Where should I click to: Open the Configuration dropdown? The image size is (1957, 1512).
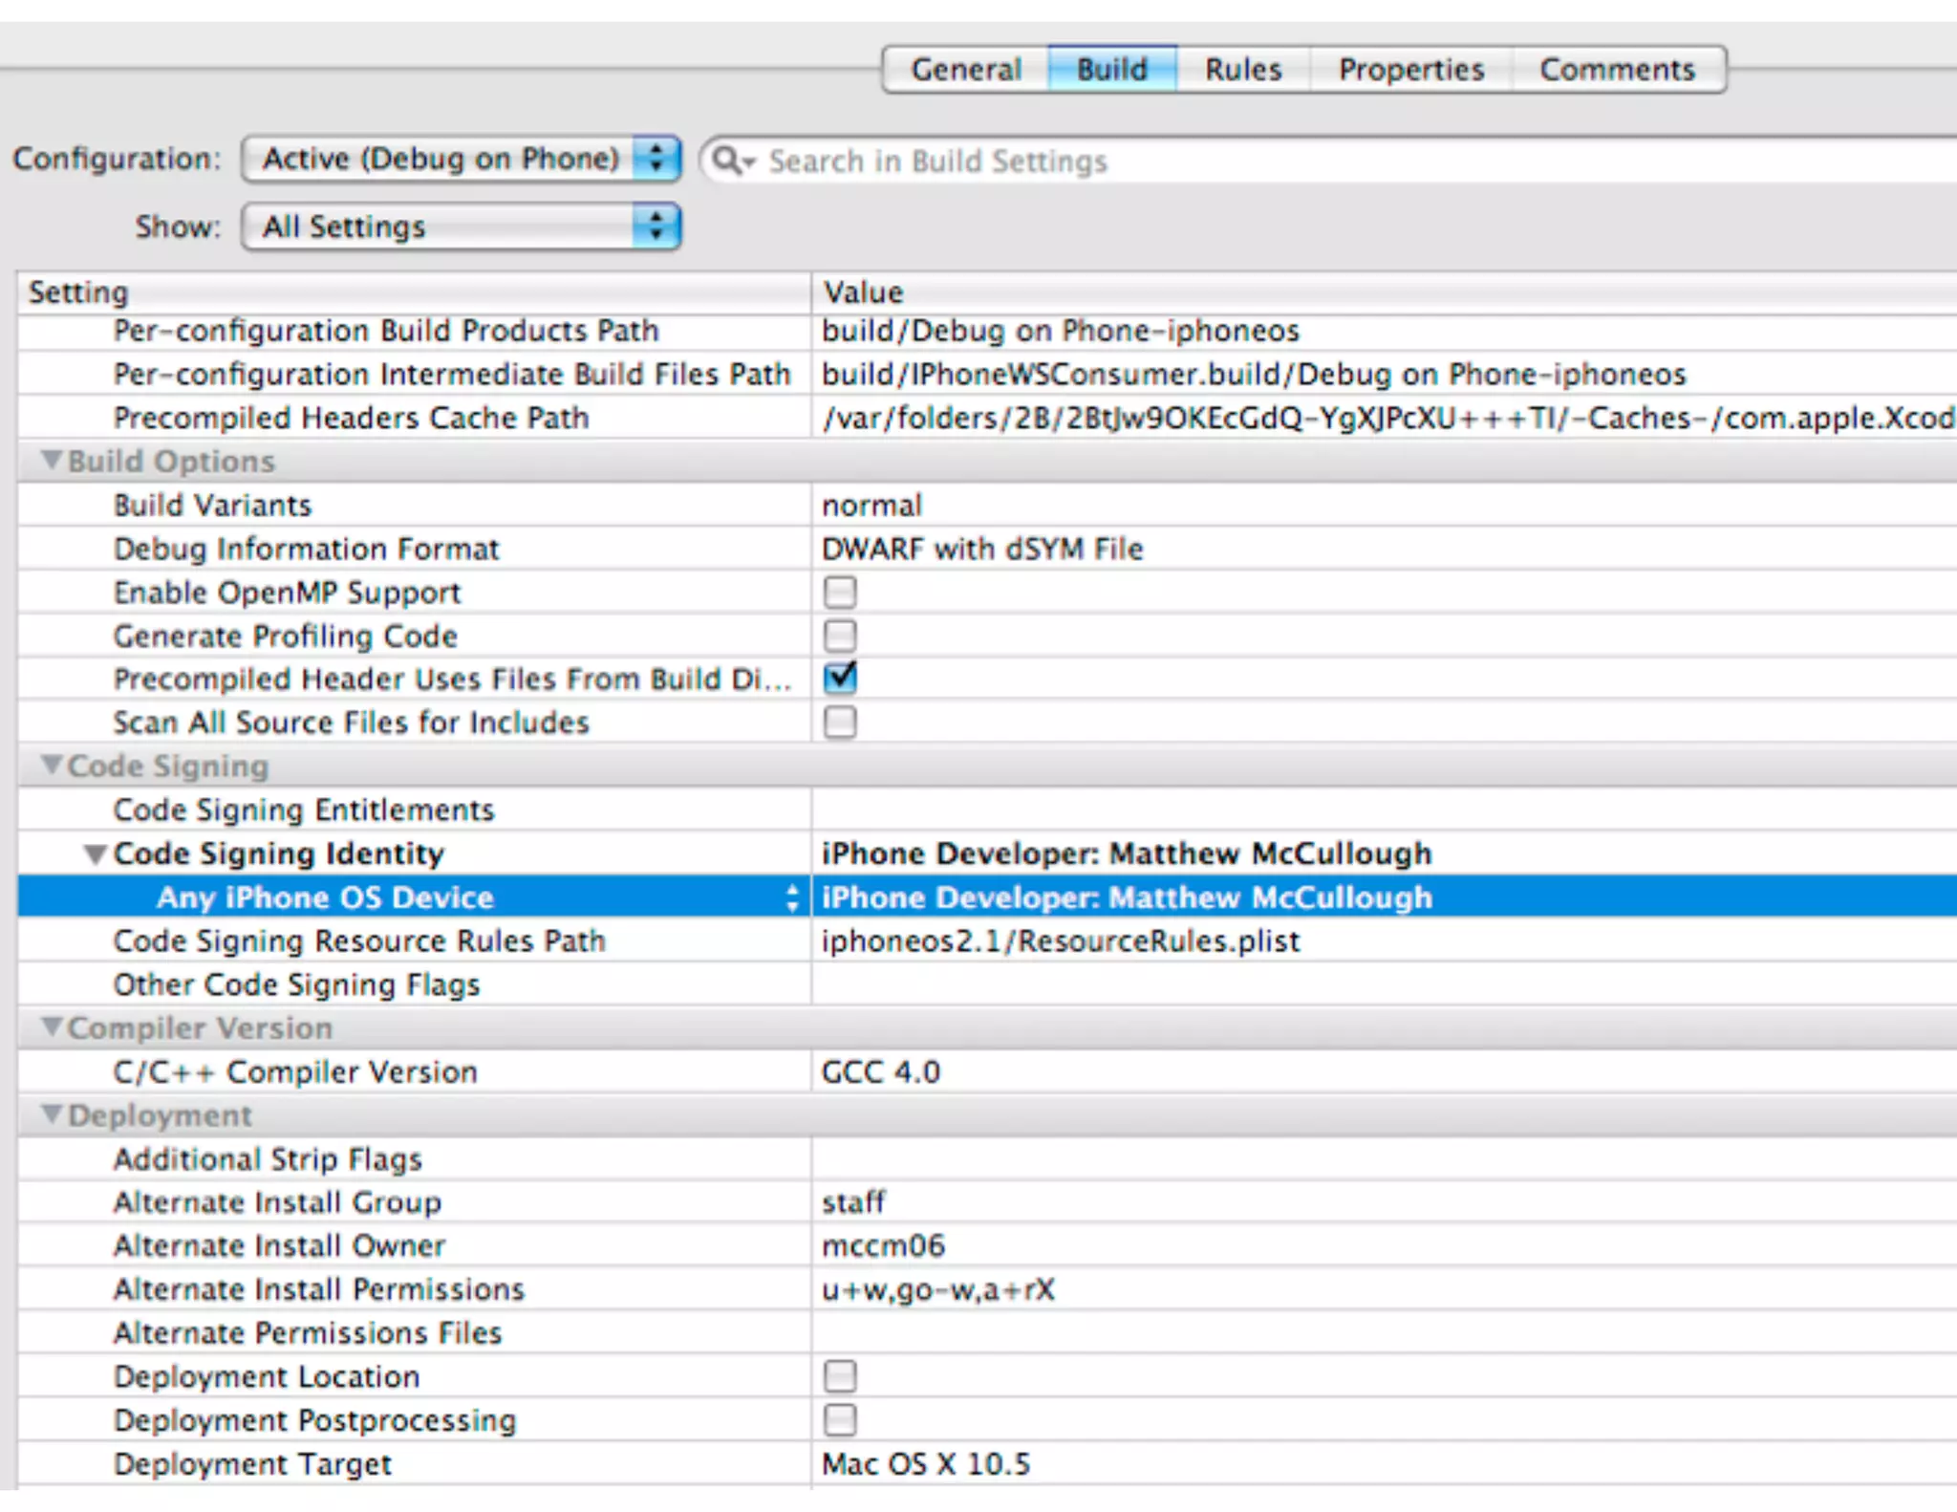[461, 159]
